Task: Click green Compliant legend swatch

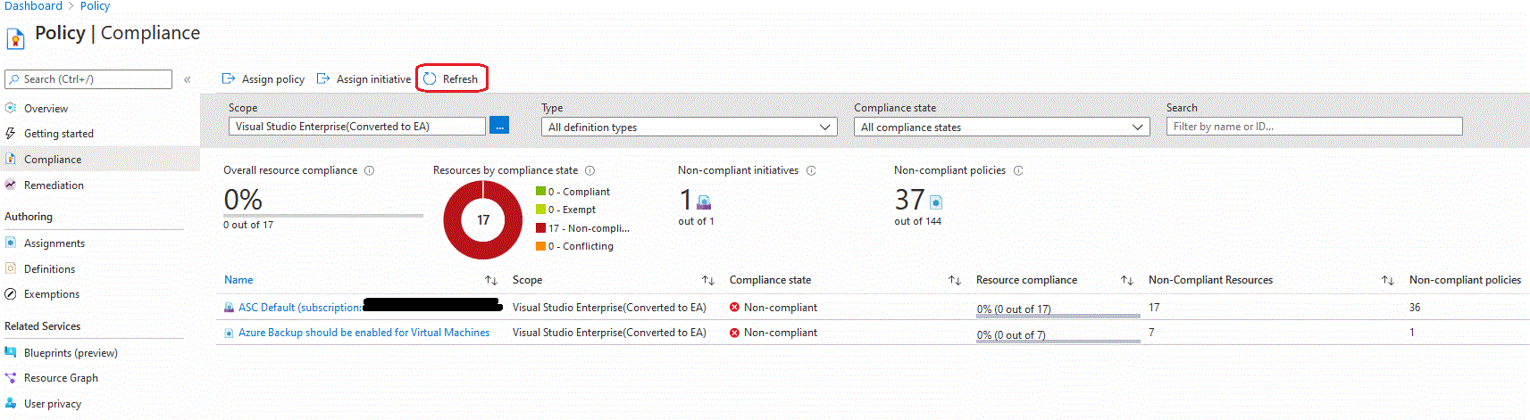Action: (540, 191)
